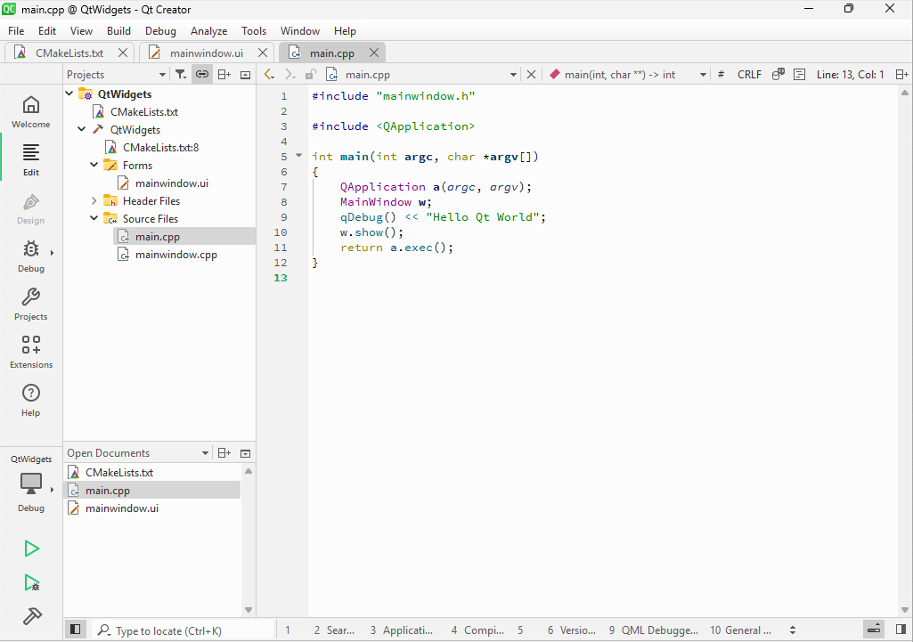Open output pane selector arrows
The image size is (913, 642).
click(x=793, y=630)
